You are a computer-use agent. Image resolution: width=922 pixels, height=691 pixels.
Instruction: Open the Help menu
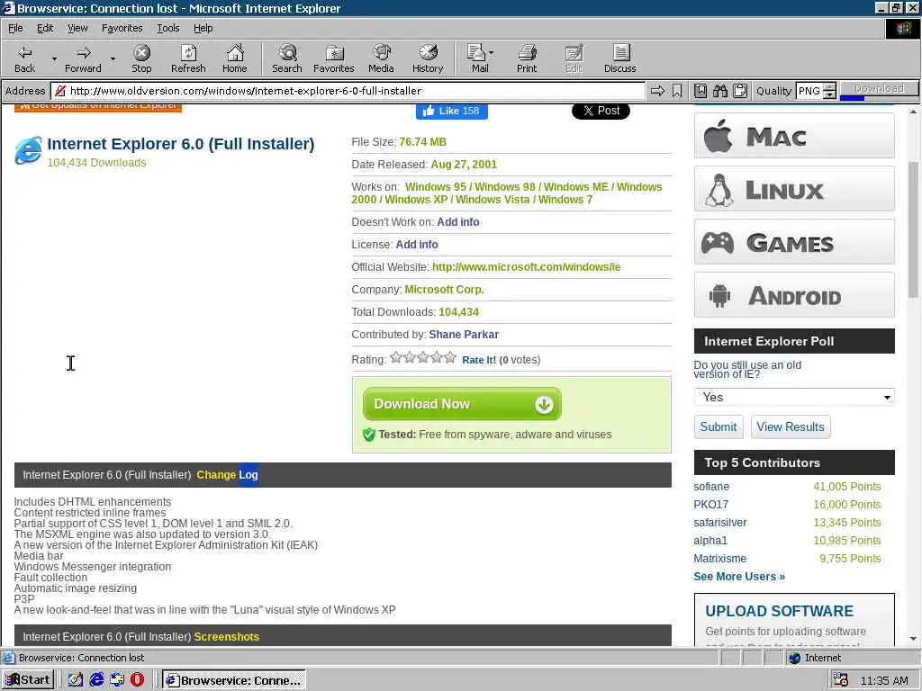pos(203,28)
